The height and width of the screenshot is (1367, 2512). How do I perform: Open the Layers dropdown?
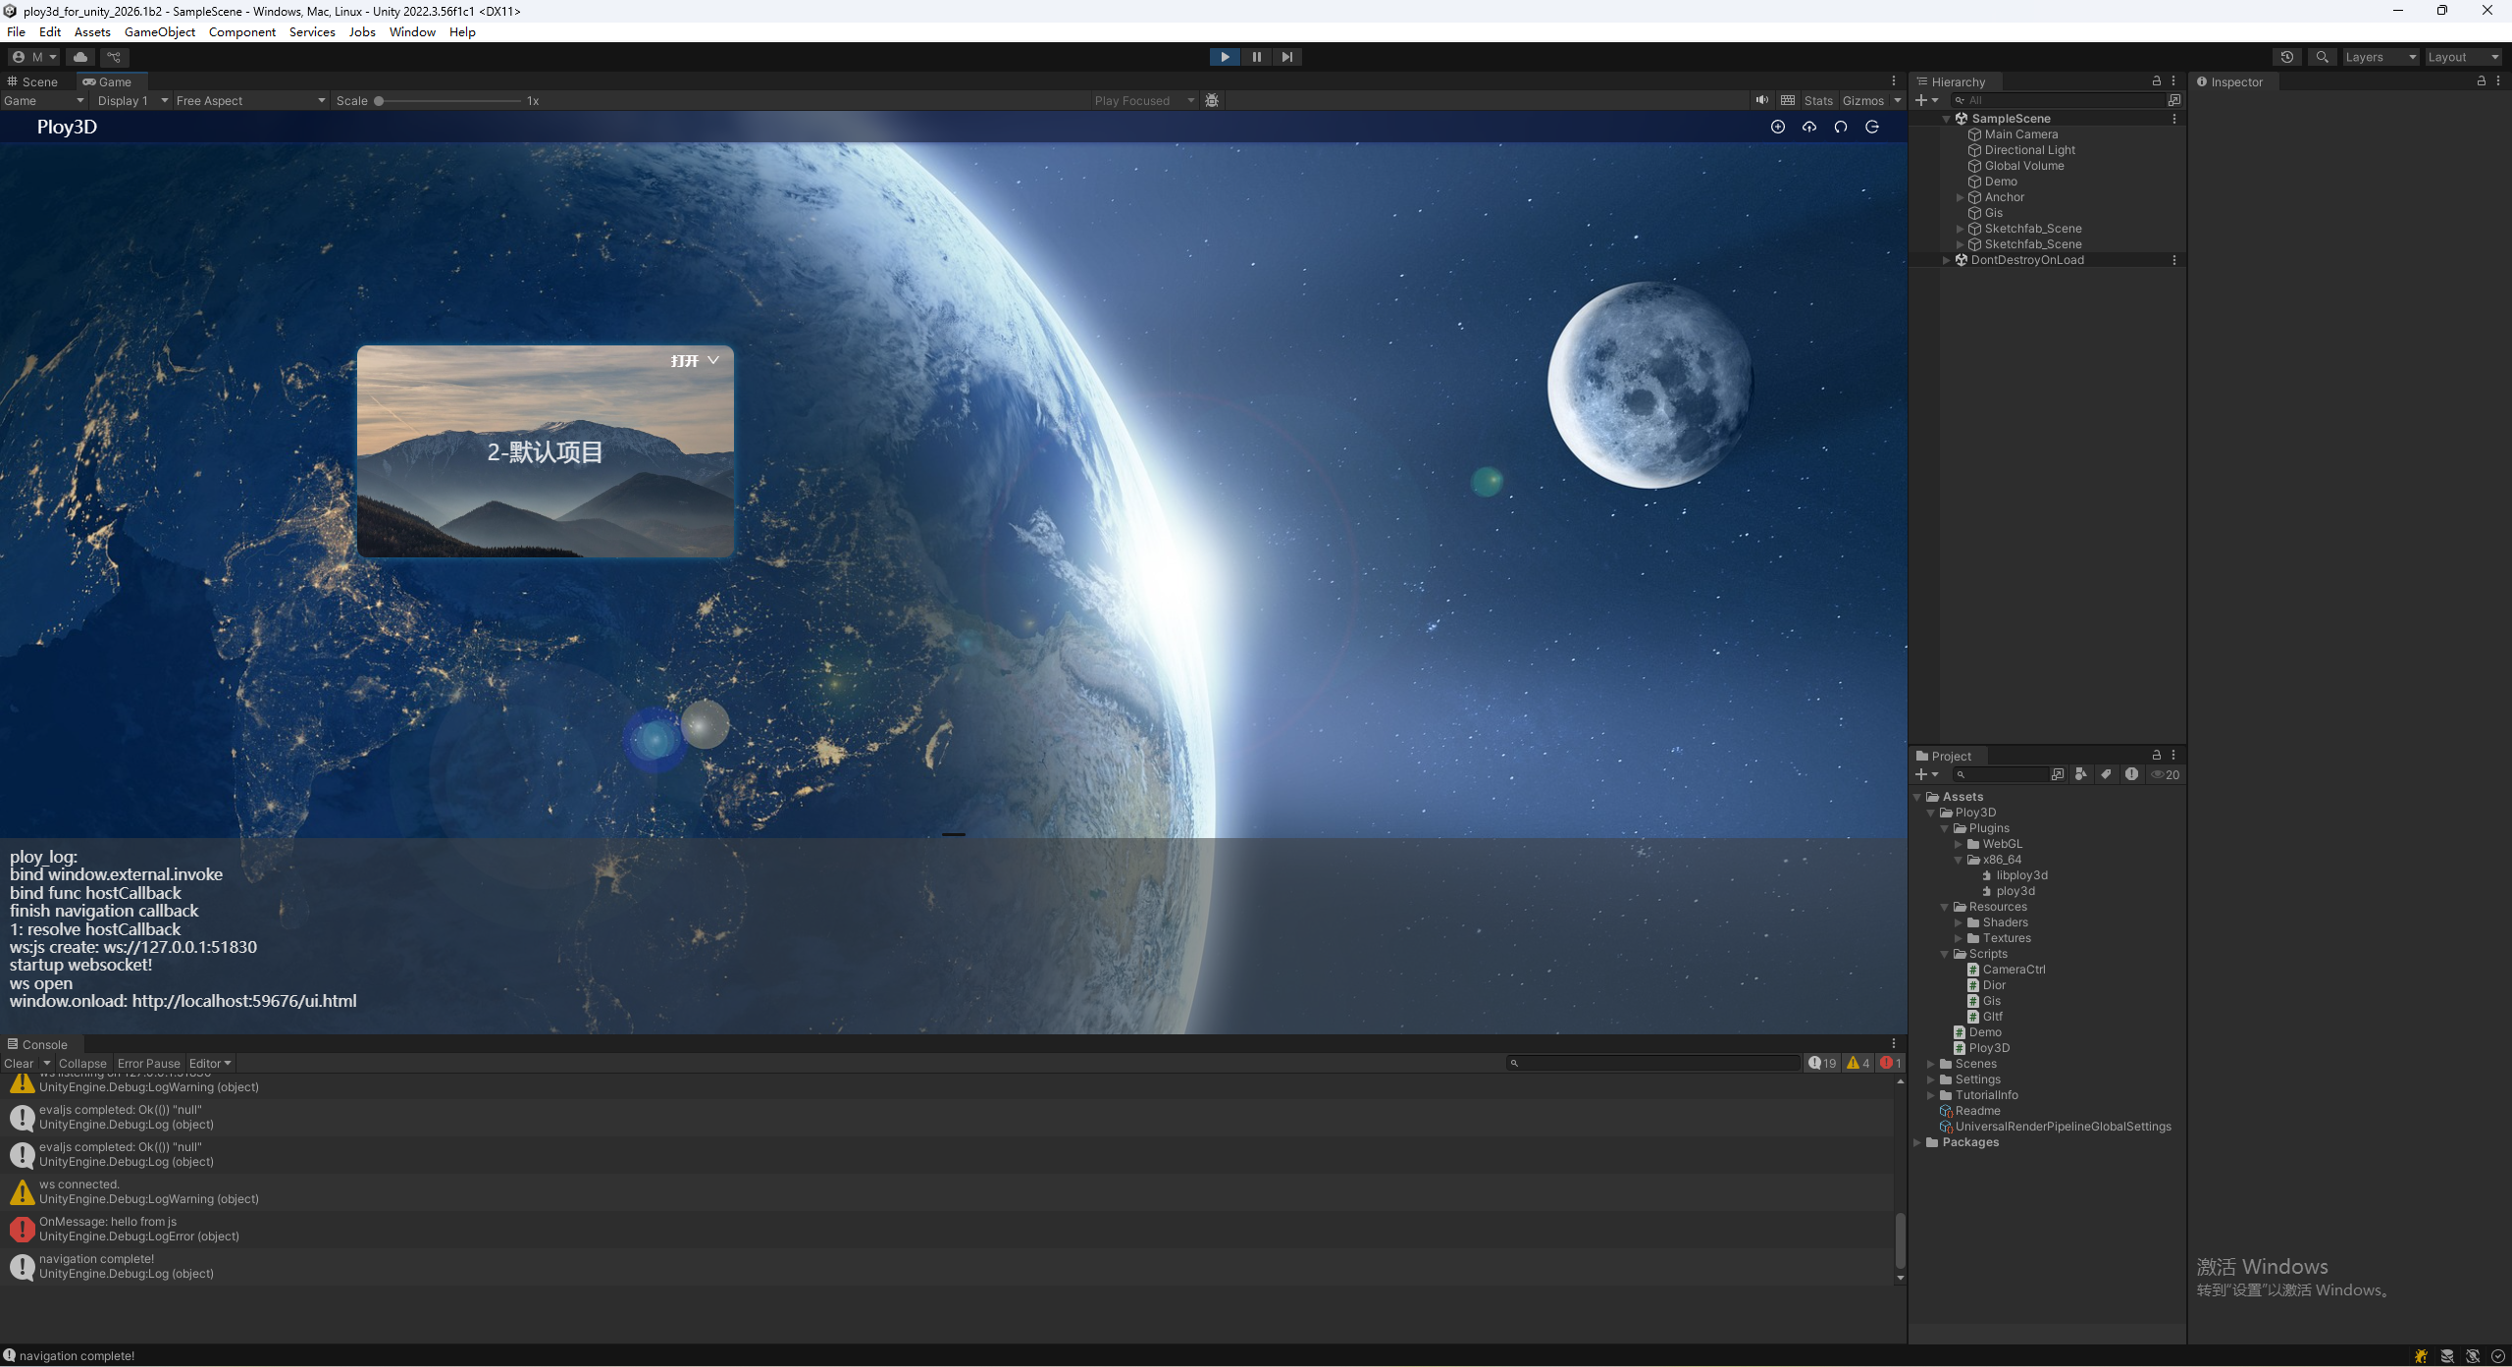coord(2380,57)
